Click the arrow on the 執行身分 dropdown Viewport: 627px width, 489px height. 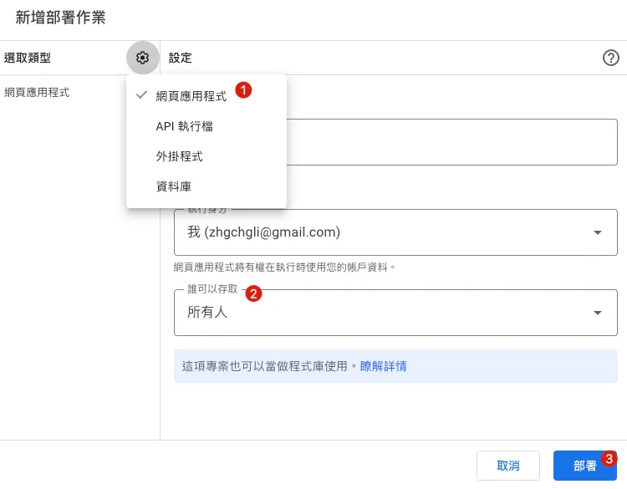[x=598, y=232]
